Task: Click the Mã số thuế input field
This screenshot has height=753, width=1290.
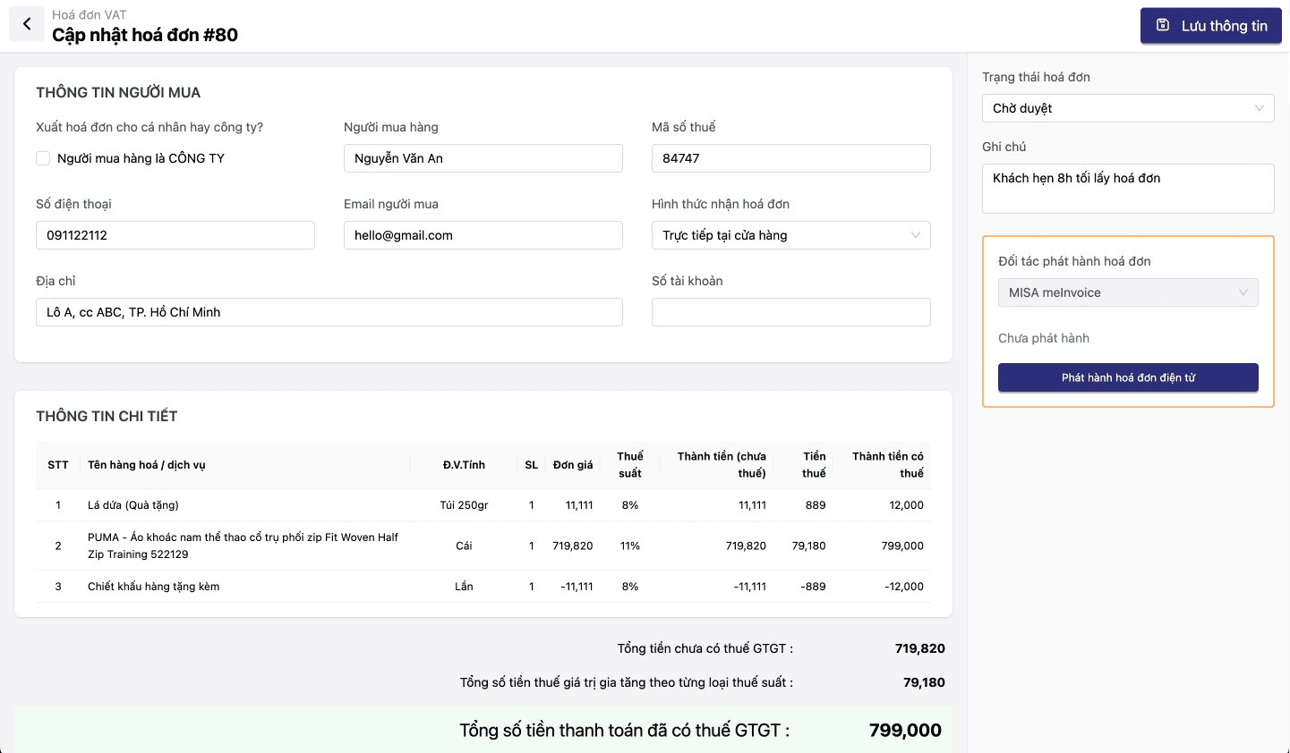Action: point(790,158)
